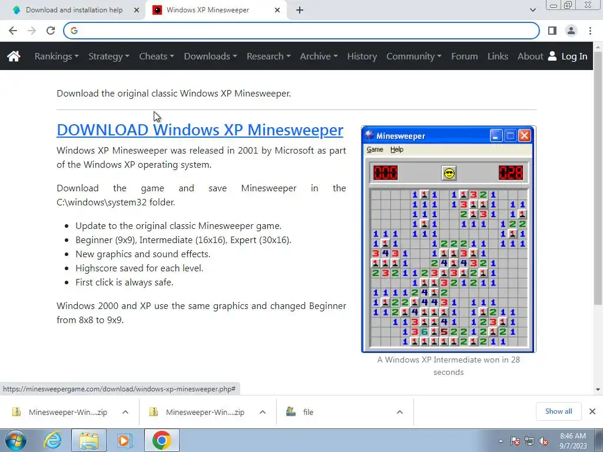The width and height of the screenshot is (603, 452).
Task: Click the Google icon in the address bar
Action: (74, 31)
